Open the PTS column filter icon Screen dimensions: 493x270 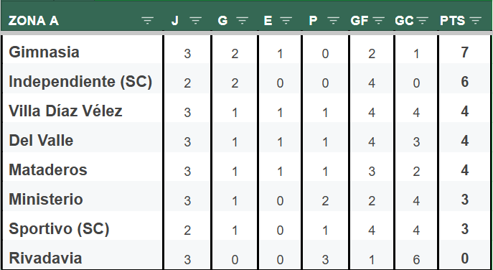coord(475,21)
